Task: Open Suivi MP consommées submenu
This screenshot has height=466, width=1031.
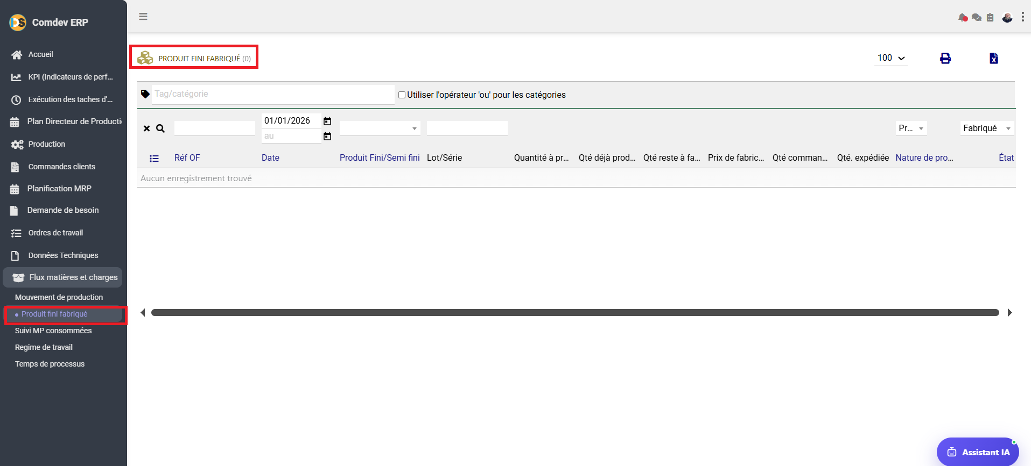Action: pos(53,331)
